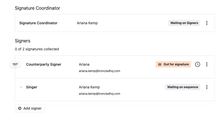Click the 1ST signing order badge

pyautogui.click(x=15, y=64)
